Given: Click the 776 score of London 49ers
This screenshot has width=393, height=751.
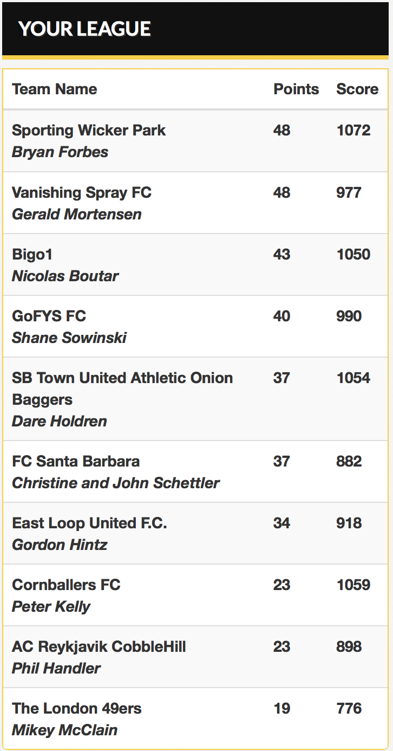Looking at the screenshot, I should click(x=349, y=708).
